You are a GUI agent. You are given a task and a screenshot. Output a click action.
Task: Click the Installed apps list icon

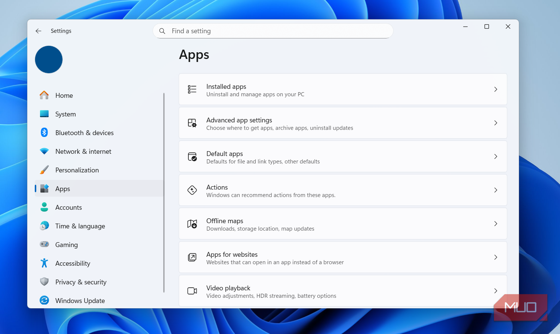click(192, 89)
